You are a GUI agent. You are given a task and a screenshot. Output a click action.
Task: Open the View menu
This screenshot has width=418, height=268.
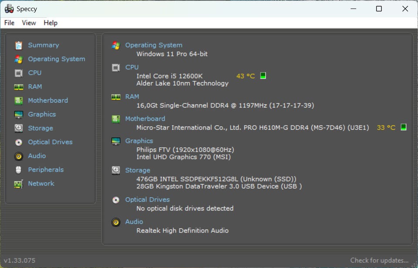[x=29, y=23]
